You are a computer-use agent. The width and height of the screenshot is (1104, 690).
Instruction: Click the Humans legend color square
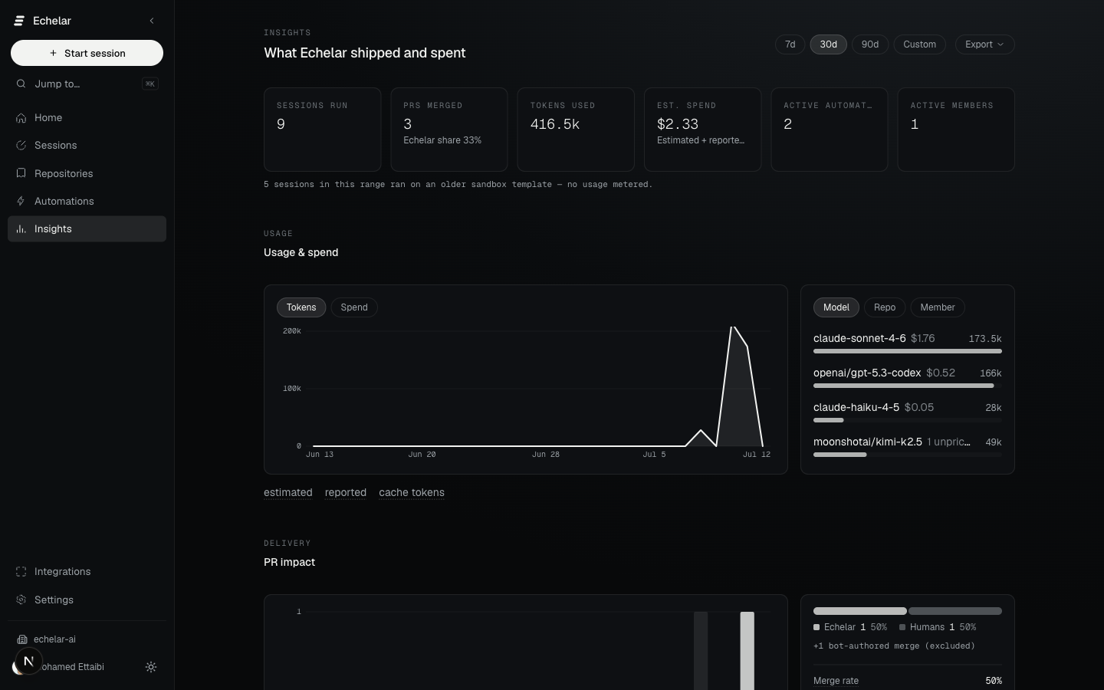point(902,627)
